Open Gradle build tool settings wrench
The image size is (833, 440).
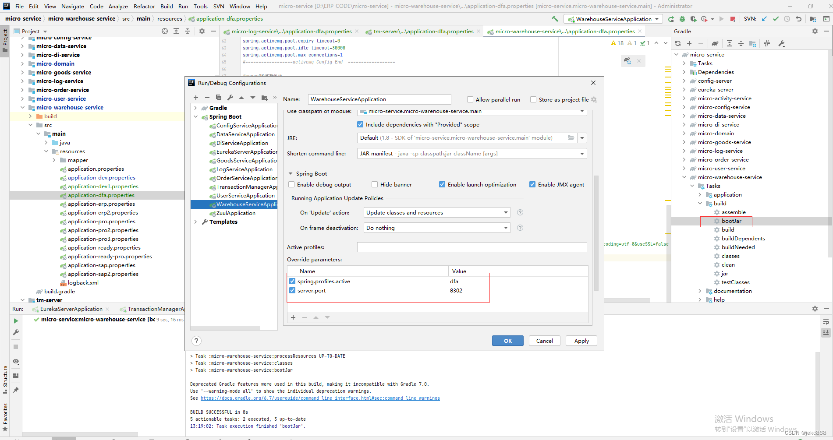782,43
